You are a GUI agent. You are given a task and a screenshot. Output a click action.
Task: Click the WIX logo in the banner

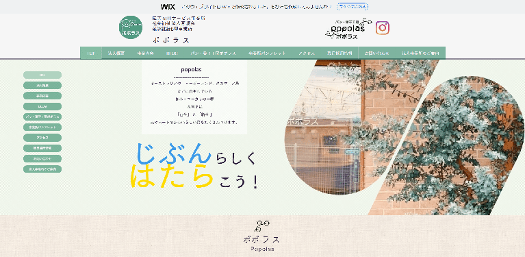tap(168, 7)
